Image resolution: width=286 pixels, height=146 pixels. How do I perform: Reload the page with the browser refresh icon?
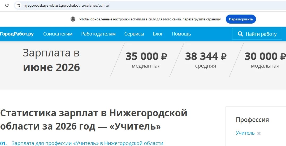pos(7,5)
